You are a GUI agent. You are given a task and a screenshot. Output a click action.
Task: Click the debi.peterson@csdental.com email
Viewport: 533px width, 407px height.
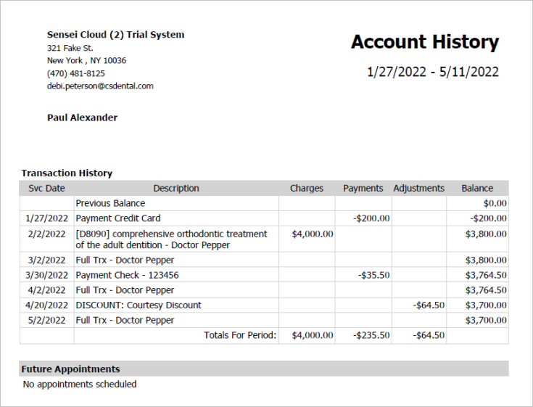[100, 86]
